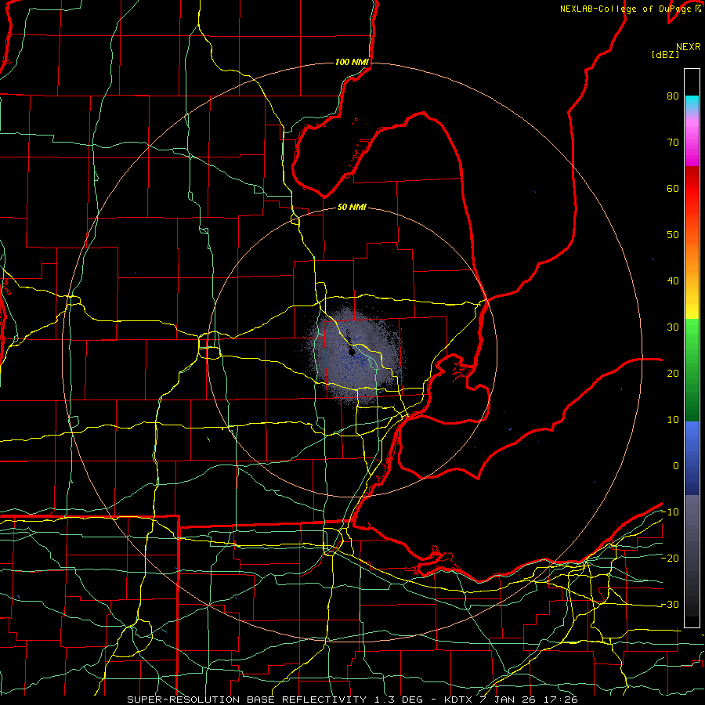The image size is (705, 705).
Task: Click the black radar site dot at center
Action: click(352, 352)
